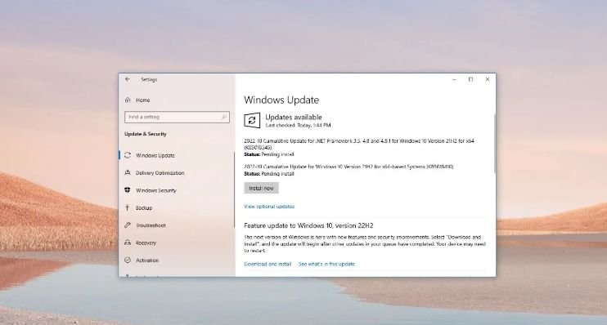
Task: Click the back arrow in Settings
Action: [x=128, y=79]
